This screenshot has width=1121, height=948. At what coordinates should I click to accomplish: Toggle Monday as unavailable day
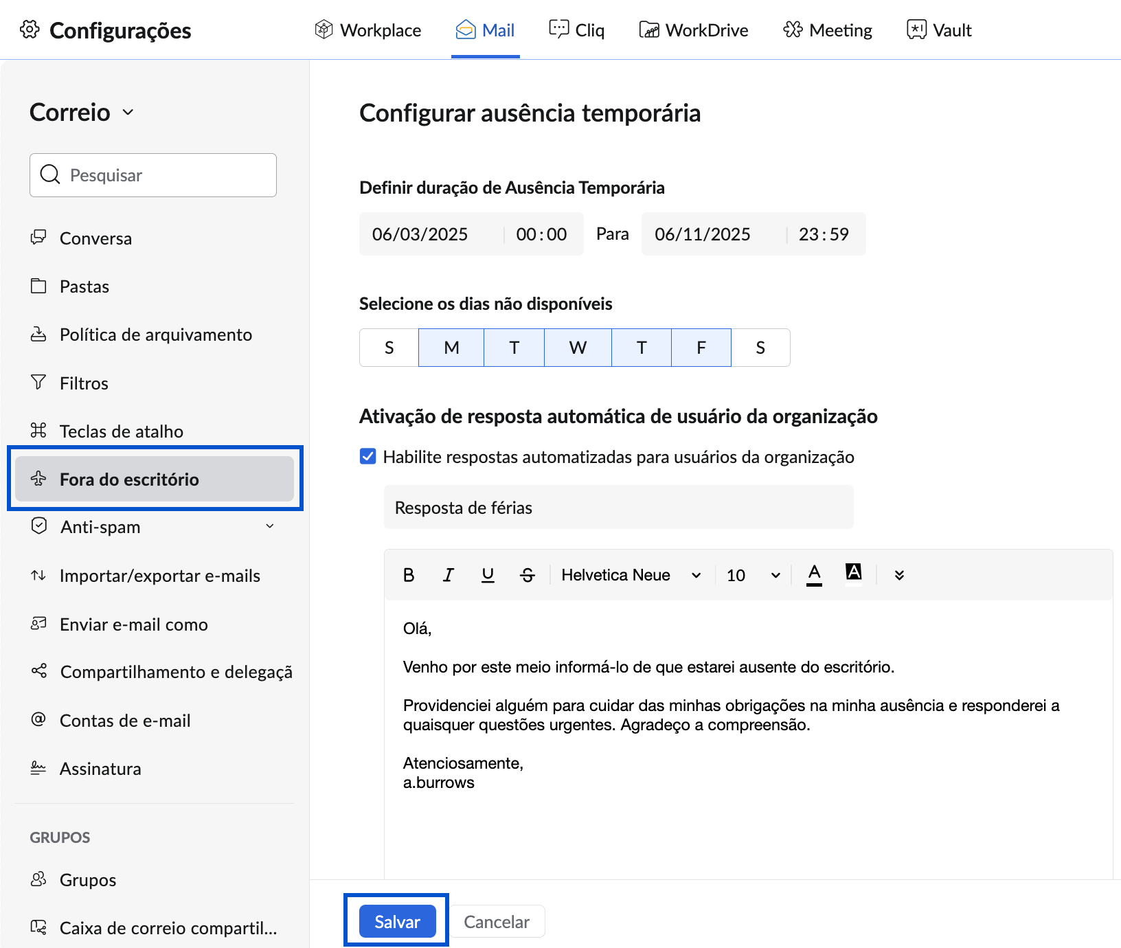point(451,348)
